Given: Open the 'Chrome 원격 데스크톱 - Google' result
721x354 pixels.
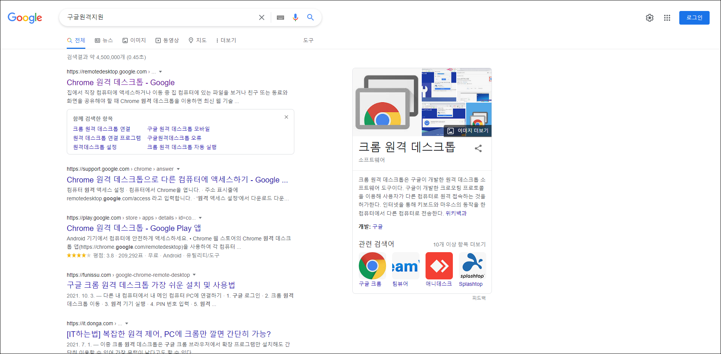Looking at the screenshot, I should [121, 83].
